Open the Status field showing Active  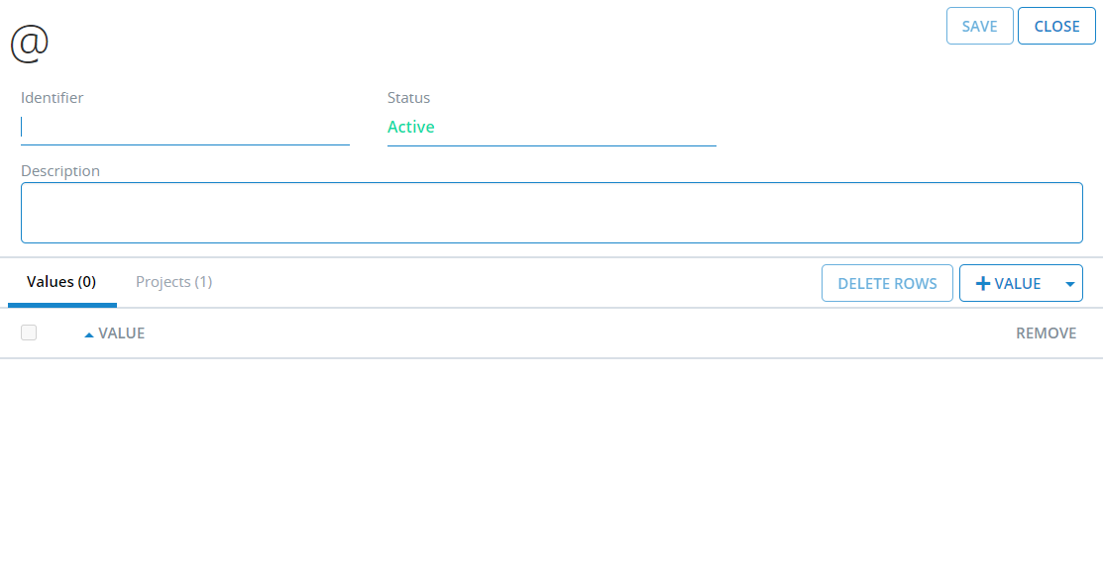tap(551, 128)
